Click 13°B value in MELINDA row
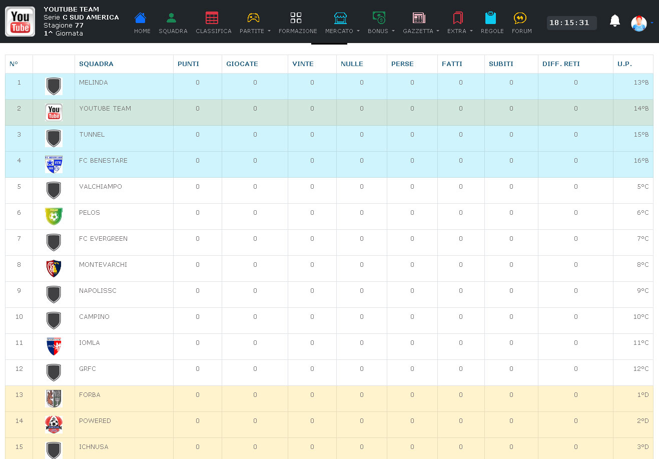Image resolution: width=659 pixels, height=459 pixels. click(641, 83)
